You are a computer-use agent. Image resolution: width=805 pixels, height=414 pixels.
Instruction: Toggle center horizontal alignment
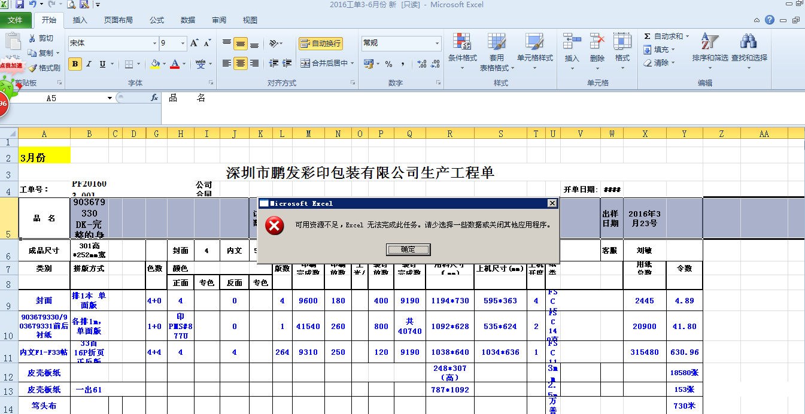pyautogui.click(x=241, y=63)
